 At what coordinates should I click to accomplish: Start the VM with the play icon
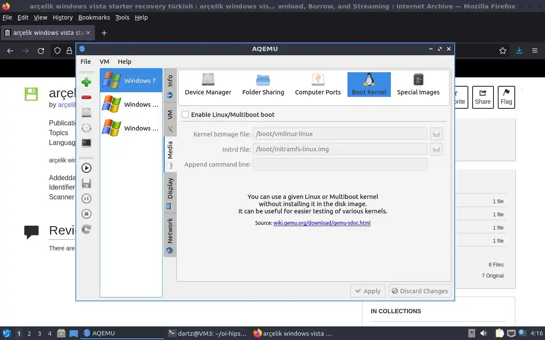pos(86,168)
